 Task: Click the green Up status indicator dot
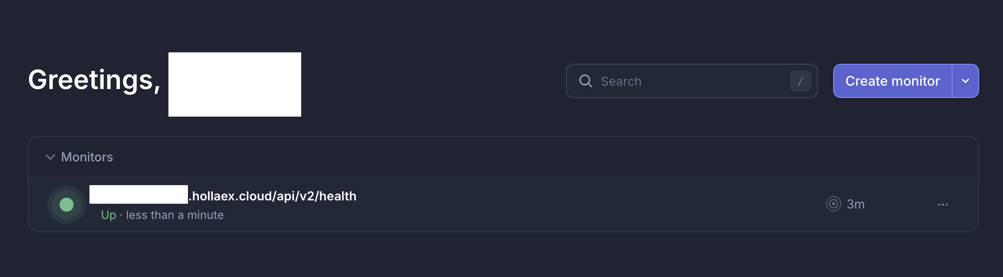tap(67, 205)
